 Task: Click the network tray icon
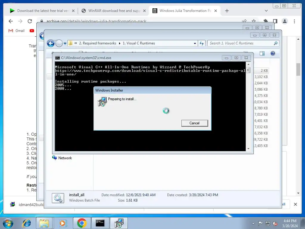pos(268,223)
